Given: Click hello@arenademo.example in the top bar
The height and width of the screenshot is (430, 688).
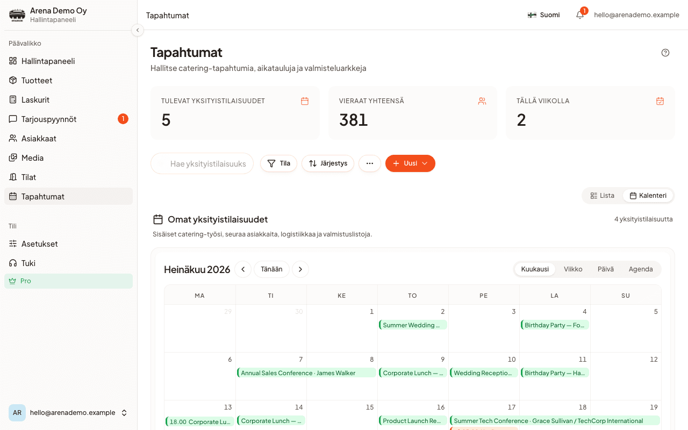Looking at the screenshot, I should [636, 15].
